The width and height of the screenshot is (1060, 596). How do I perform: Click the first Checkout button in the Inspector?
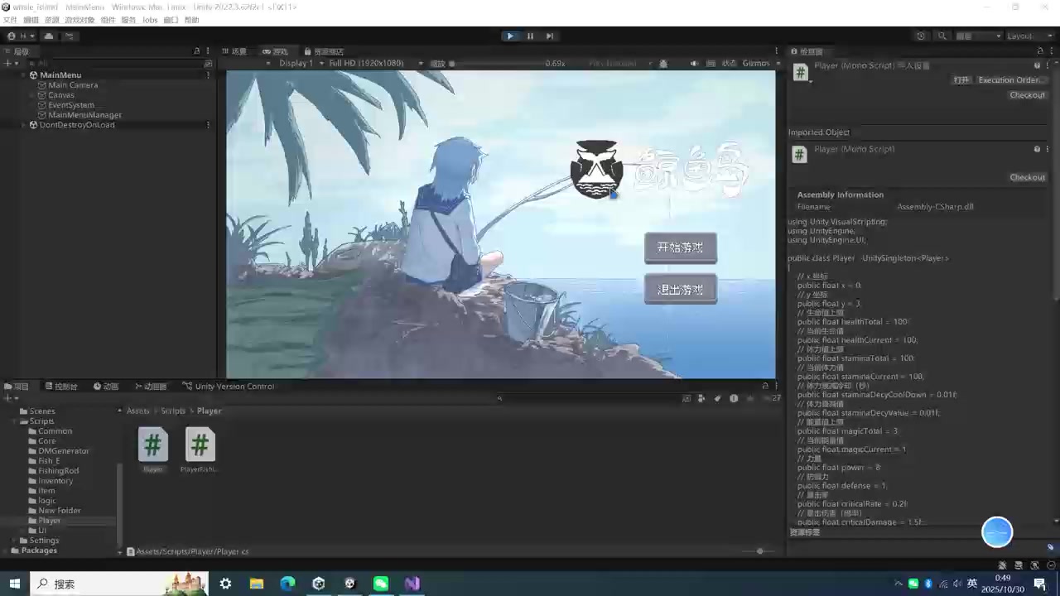point(1027,95)
